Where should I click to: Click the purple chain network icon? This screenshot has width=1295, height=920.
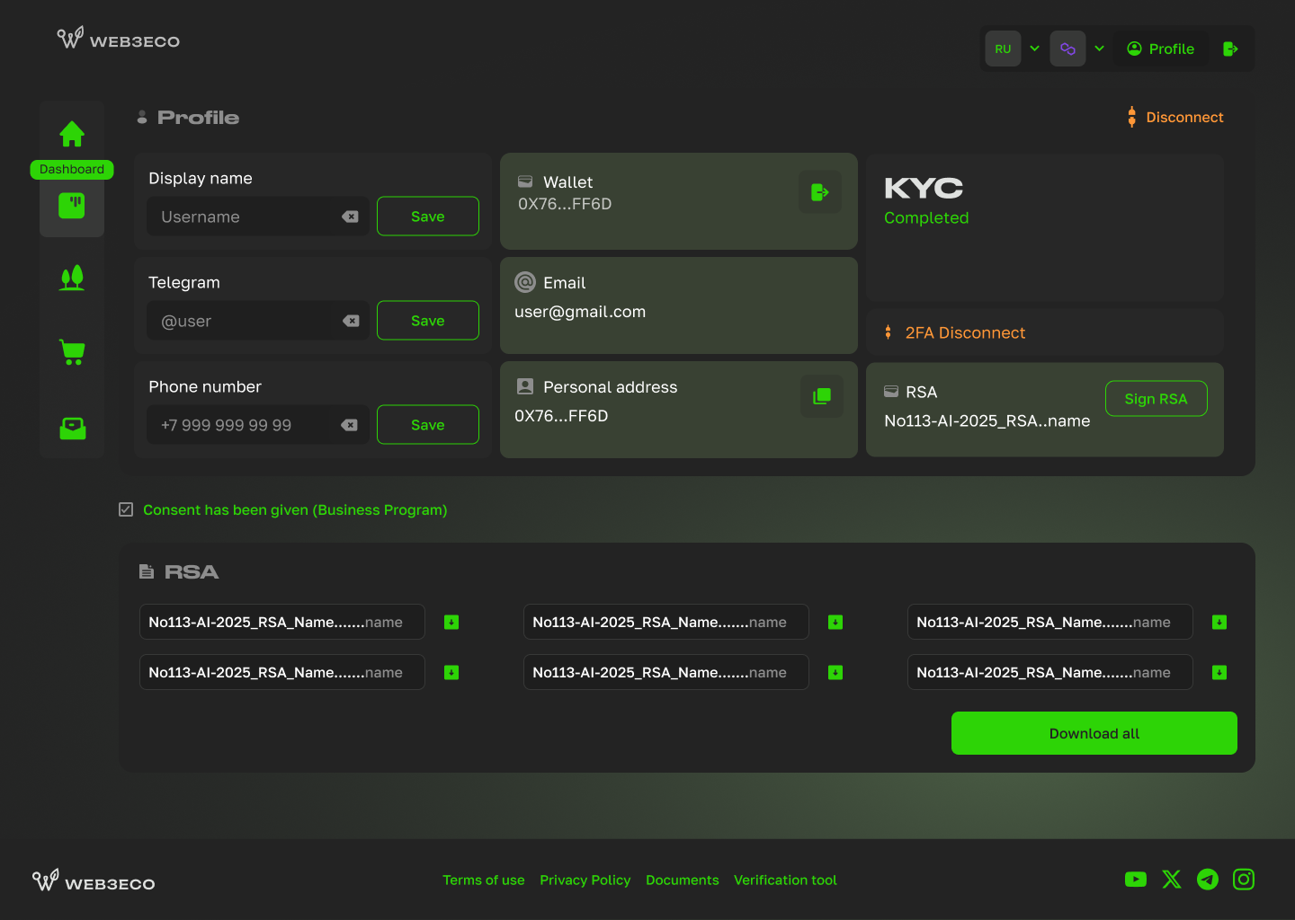[x=1067, y=49]
